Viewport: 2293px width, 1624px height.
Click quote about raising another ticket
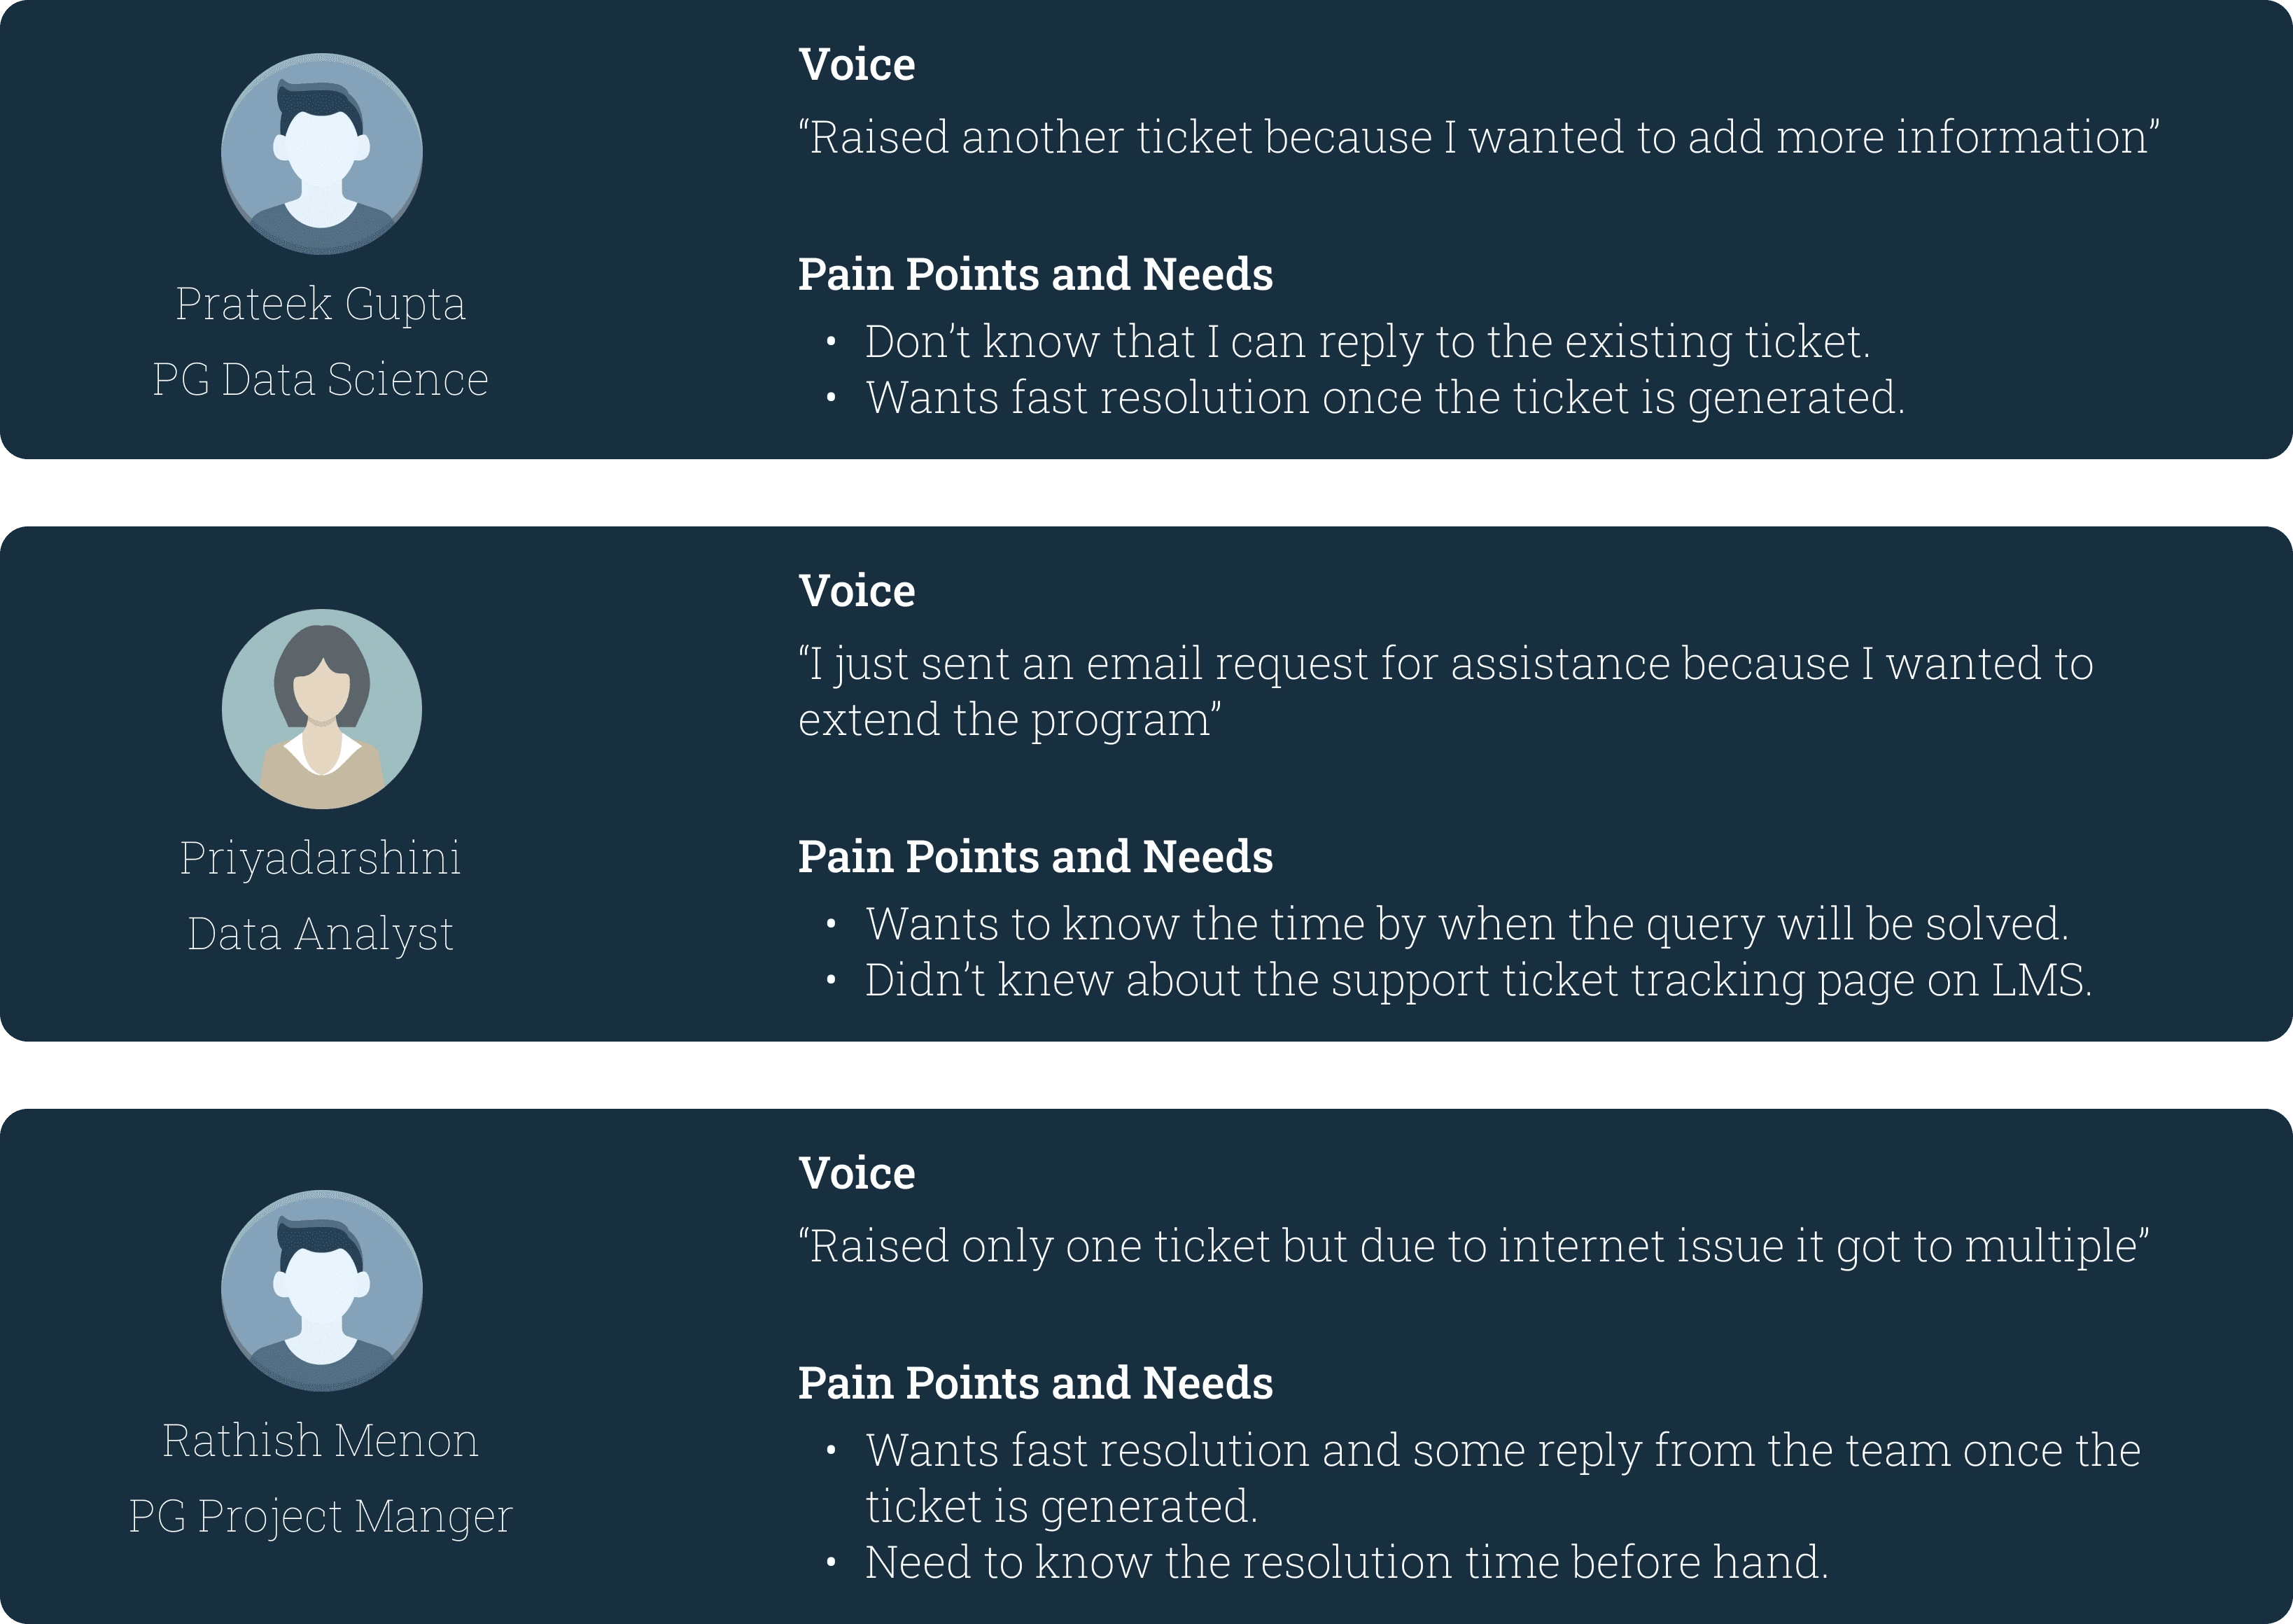point(1479,137)
